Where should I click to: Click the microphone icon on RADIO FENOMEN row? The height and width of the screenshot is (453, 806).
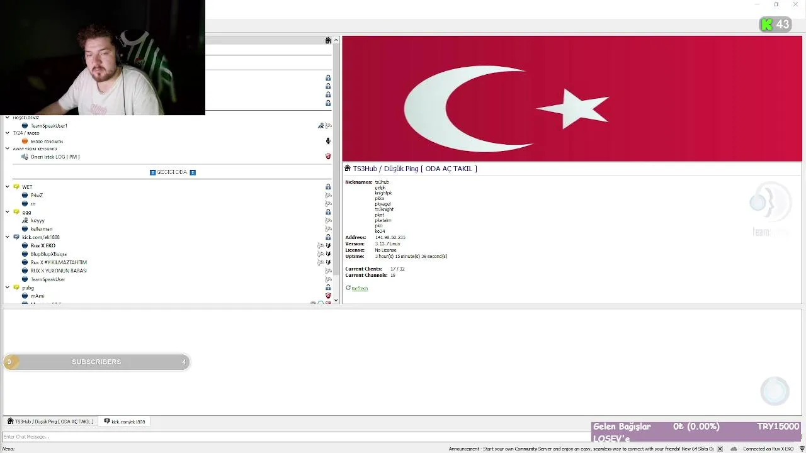(x=328, y=141)
